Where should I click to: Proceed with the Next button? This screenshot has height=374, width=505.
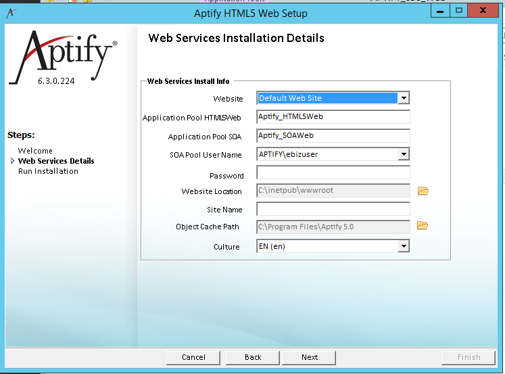309,357
